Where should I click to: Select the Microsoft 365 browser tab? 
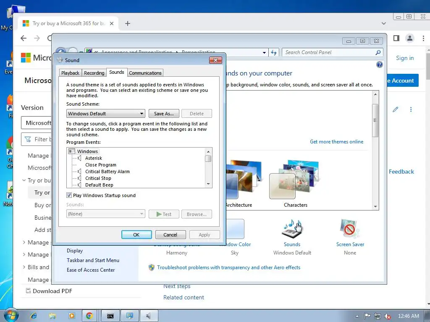[68, 23]
